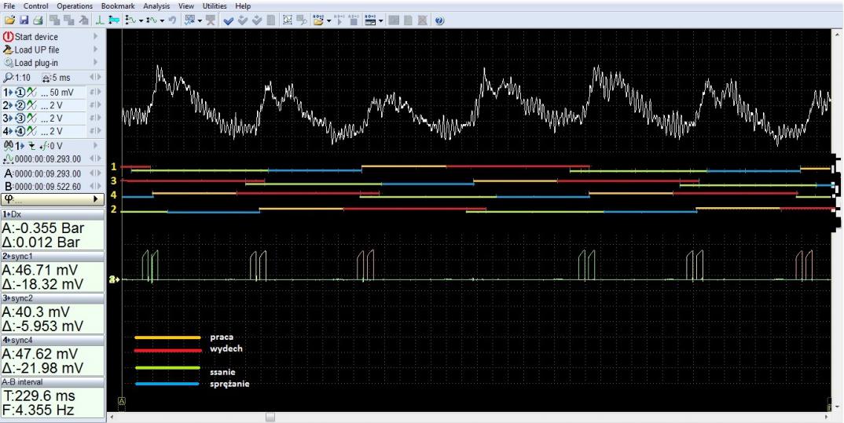
Task: Expand the Load UP file arrow
Action: (x=96, y=49)
